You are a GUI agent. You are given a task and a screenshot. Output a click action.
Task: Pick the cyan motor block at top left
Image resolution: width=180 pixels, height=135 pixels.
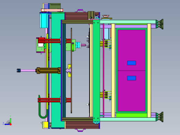[44, 21]
